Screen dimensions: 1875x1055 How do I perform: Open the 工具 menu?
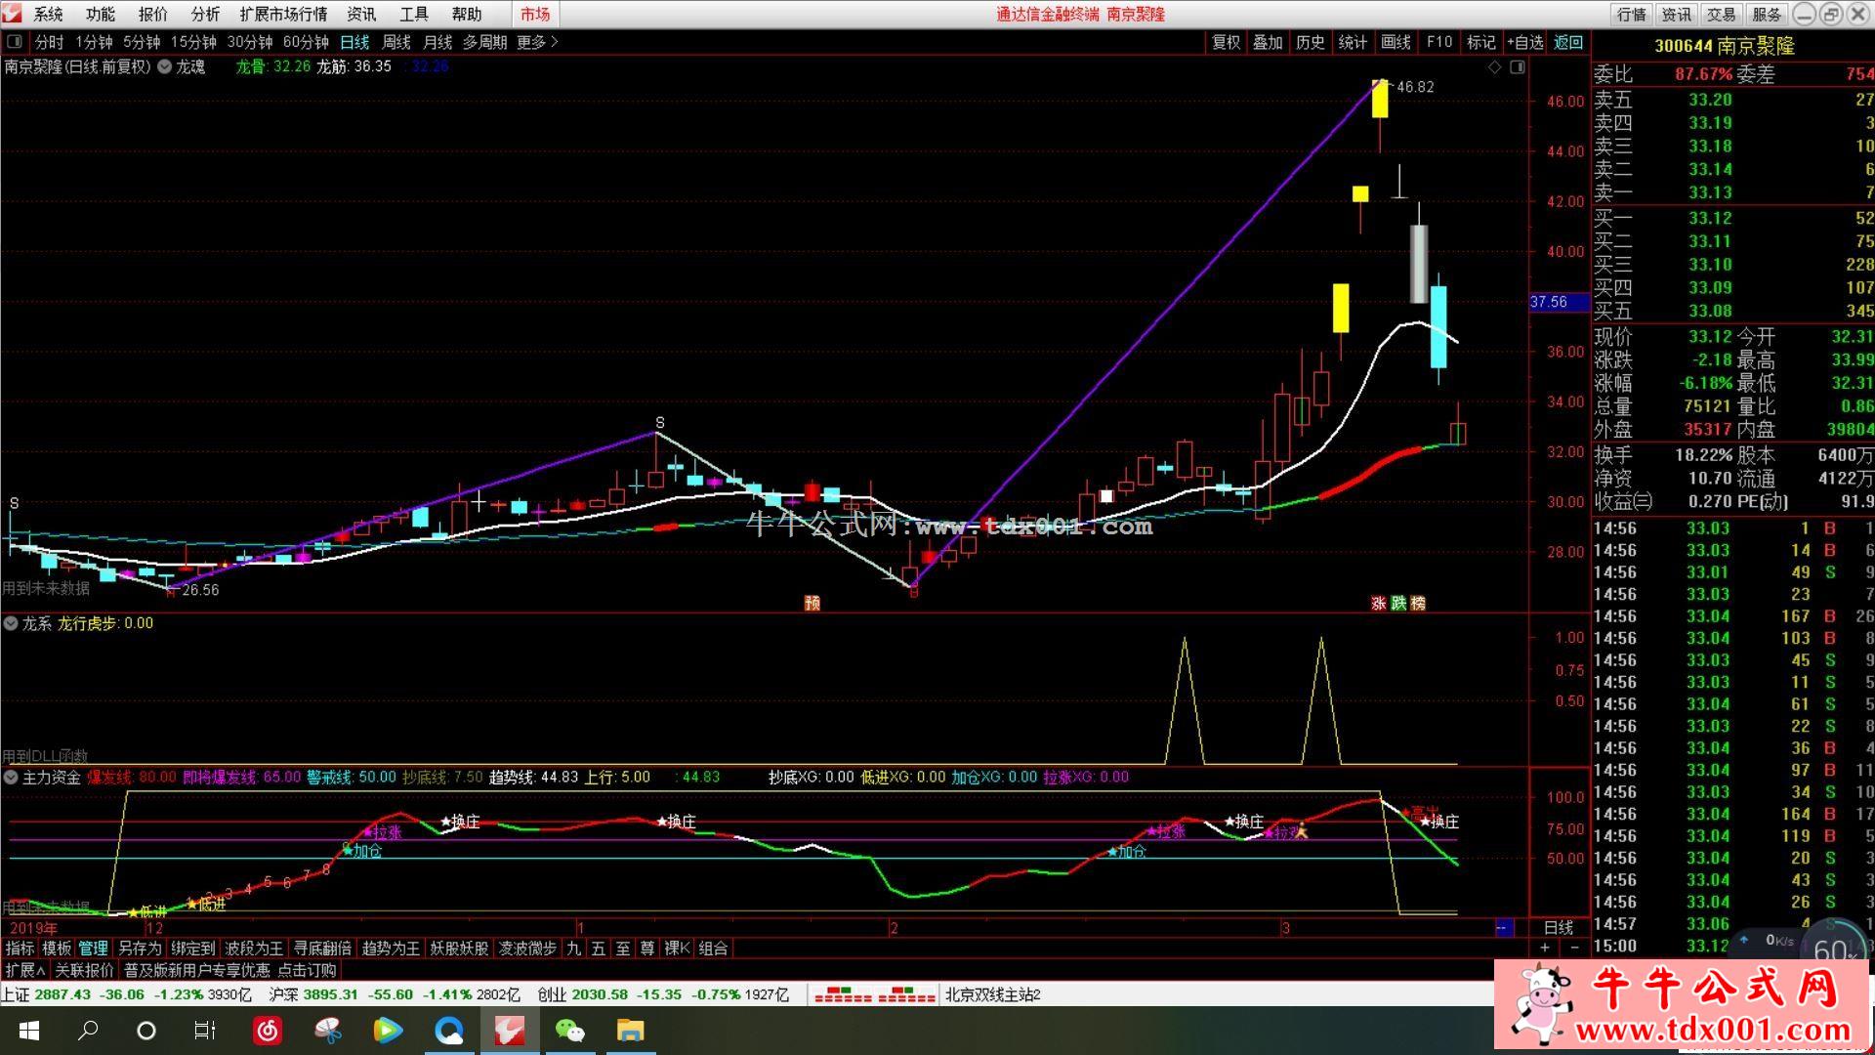point(414,14)
